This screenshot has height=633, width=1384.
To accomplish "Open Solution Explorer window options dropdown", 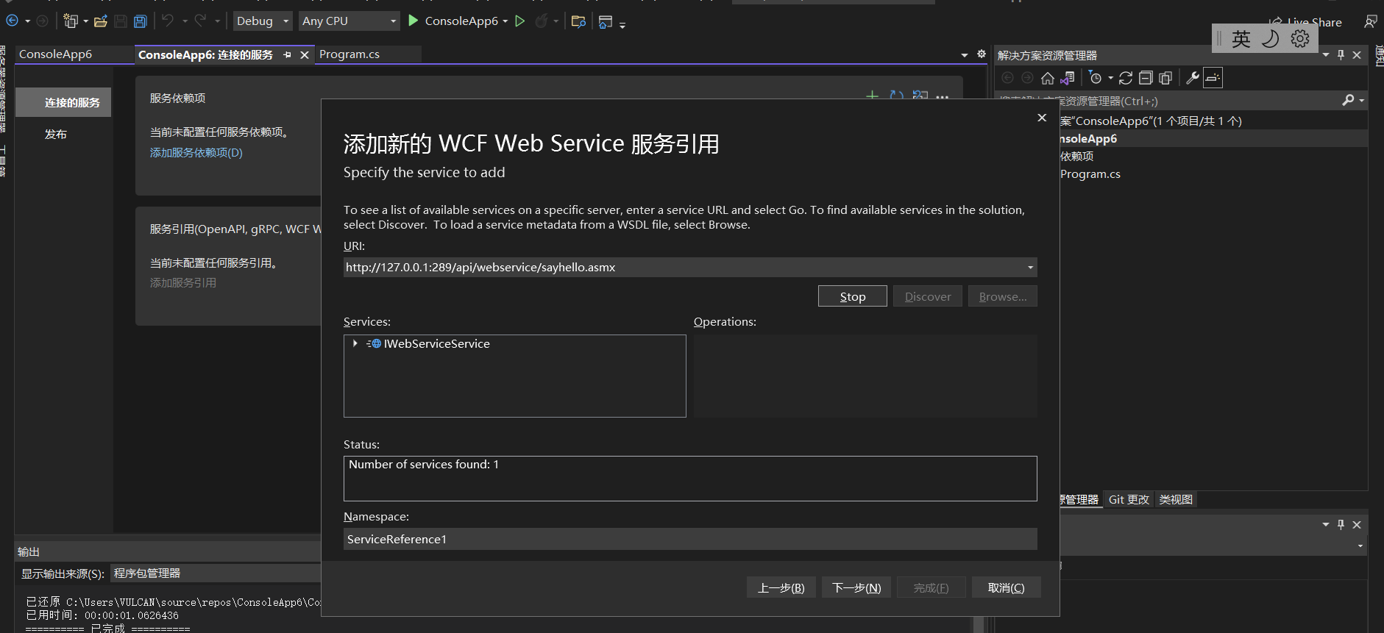I will point(1326,55).
